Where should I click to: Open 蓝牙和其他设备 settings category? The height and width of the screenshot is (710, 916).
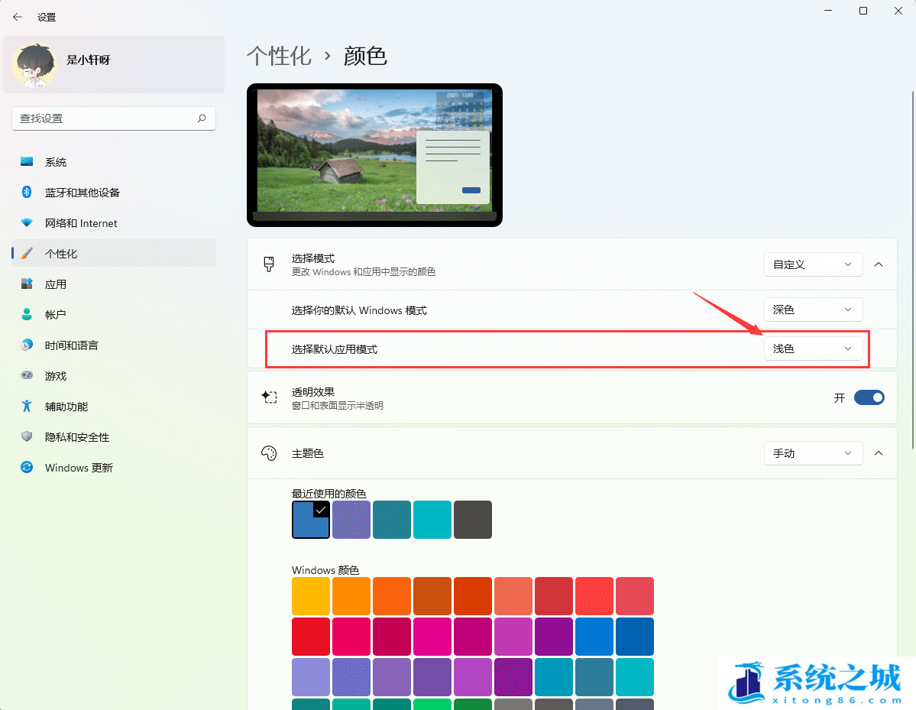click(x=114, y=193)
